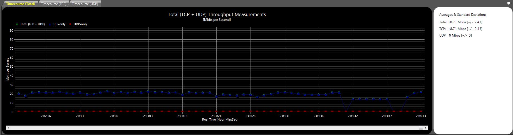513x135 pixels.
Task: Open the tab list dropdown arrow at top right
Action: pos(509,4)
